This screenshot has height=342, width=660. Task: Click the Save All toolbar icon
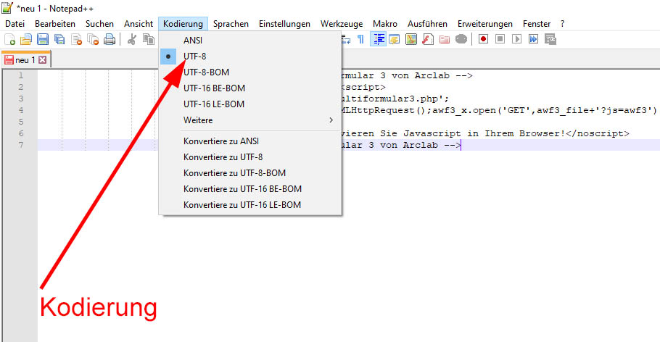pos(59,39)
